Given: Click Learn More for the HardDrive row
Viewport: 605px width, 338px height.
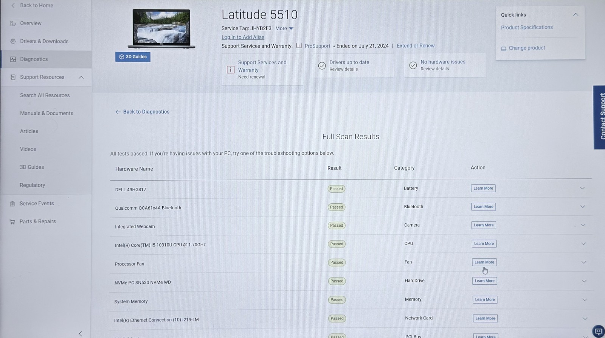Looking at the screenshot, I should pos(485,281).
